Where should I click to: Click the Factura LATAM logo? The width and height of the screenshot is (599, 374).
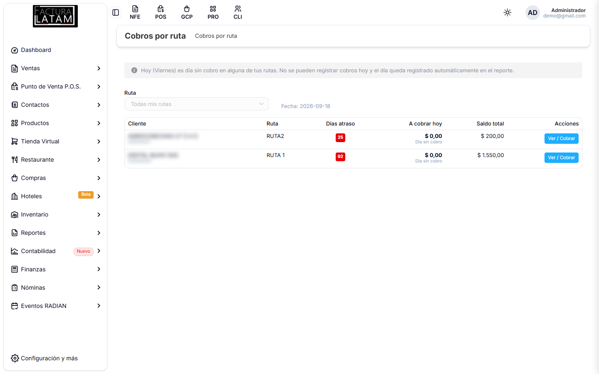pos(55,16)
